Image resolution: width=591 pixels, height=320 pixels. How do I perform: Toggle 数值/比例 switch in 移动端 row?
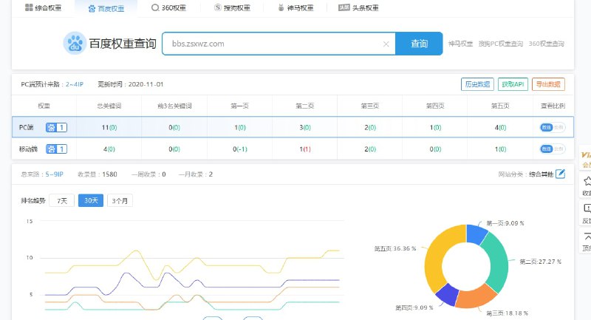[553, 149]
